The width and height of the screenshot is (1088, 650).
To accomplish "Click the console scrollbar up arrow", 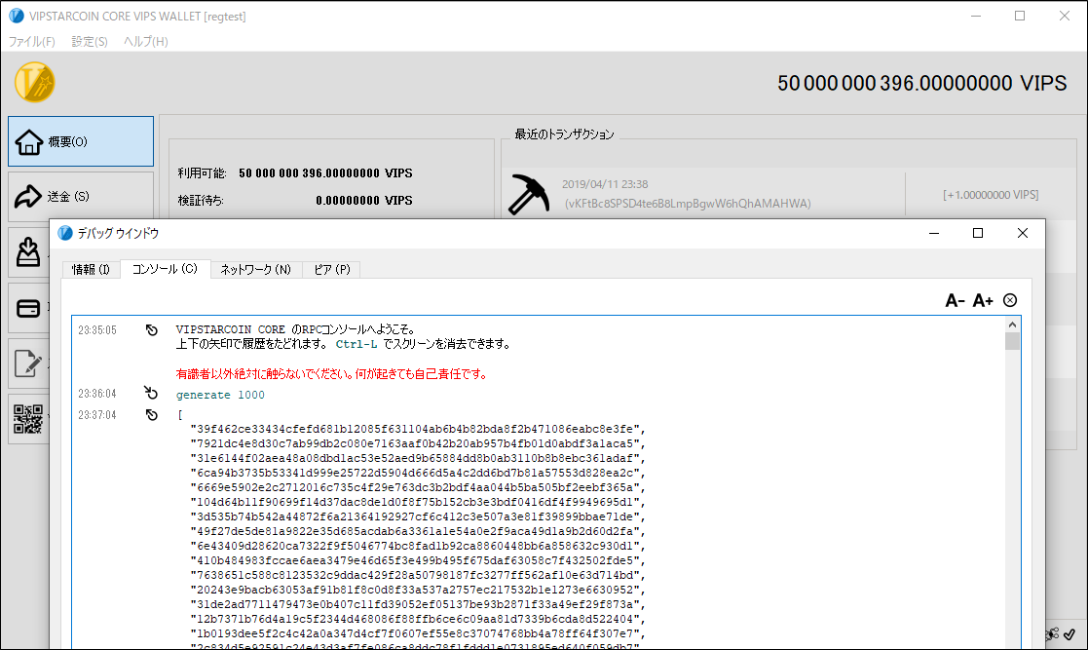I will coord(1012,325).
